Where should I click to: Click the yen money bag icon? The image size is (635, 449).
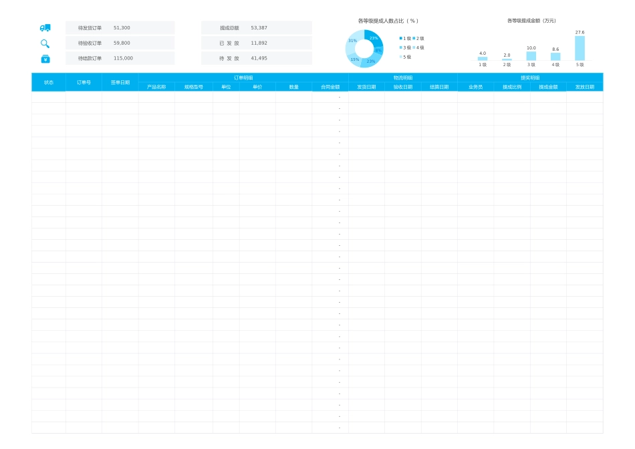[45, 59]
